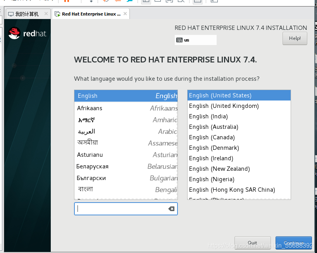Choose the English (United States) locale

coord(239,95)
